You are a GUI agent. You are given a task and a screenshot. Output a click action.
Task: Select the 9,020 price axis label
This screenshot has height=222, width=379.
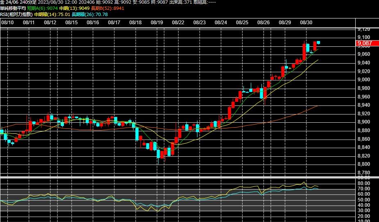(x=364, y=71)
